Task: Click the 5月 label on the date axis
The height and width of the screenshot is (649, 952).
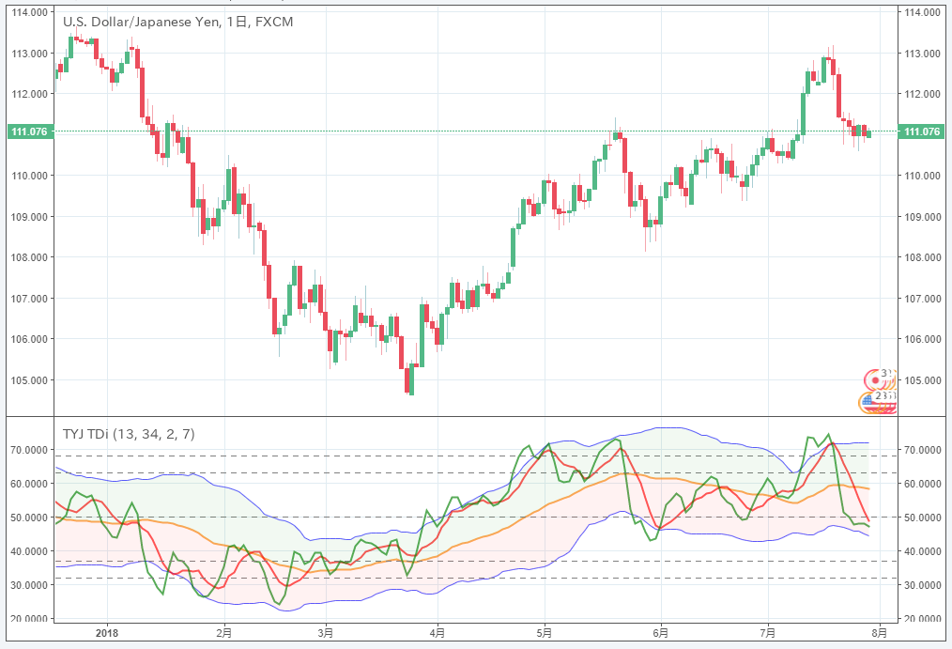Action: [545, 633]
